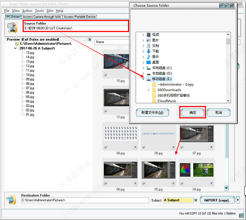Uncheck the 12.jpg checkbox
246x220 pixels.
coord(106,111)
